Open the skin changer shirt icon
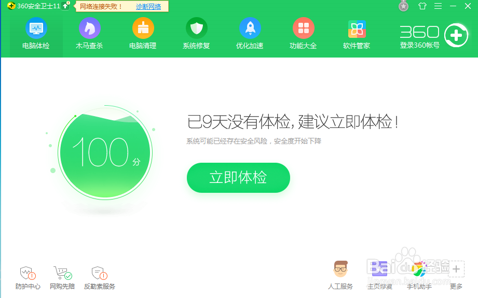Image resolution: width=478 pixels, height=298 pixels. (422, 6)
